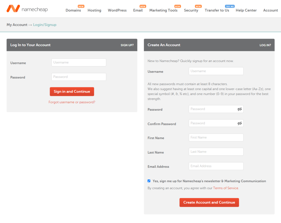Focus the Email Address field
Viewport: 281px width, 223px height.
216,166
